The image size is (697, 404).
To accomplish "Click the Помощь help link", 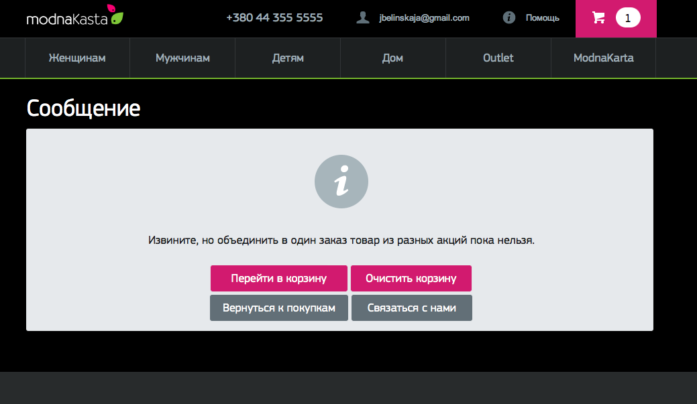I will (x=542, y=18).
